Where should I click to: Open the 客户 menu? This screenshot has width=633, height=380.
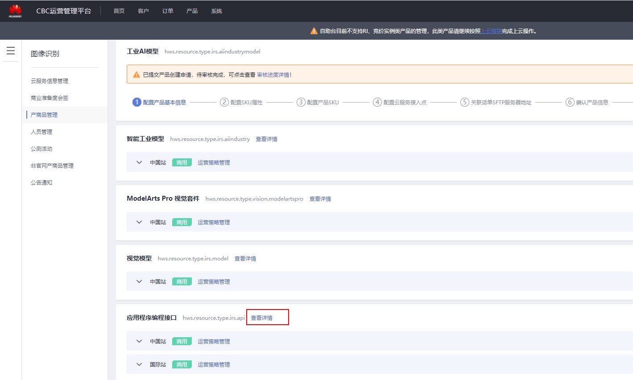point(143,11)
